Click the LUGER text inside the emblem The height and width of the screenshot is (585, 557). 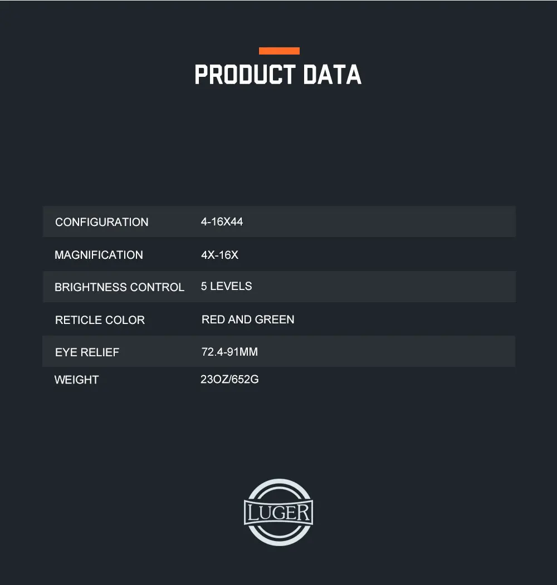278,512
